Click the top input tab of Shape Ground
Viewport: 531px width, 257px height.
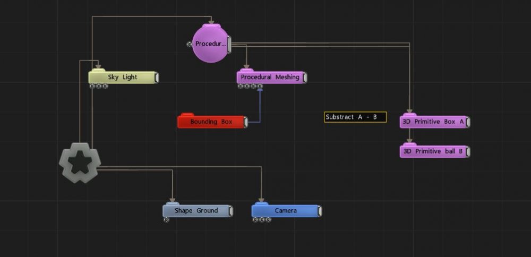pos(172,203)
